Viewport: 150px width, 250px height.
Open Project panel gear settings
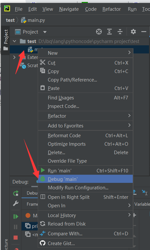(x=133, y=32)
